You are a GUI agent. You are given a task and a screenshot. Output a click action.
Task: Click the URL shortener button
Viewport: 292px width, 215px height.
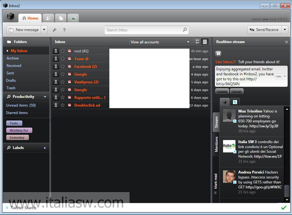point(279,76)
